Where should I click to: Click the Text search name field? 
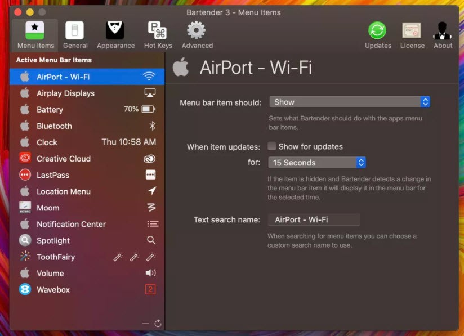tap(314, 219)
